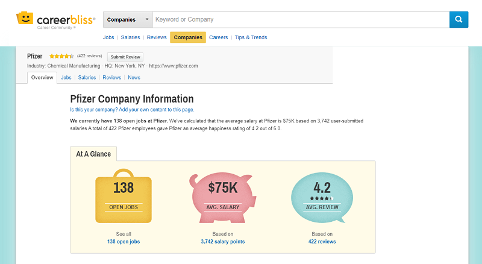
Task: Focus the Keyword or Company search field
Action: point(301,20)
